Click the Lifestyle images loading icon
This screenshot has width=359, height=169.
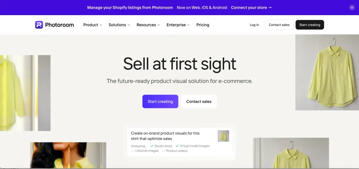tap(132, 151)
